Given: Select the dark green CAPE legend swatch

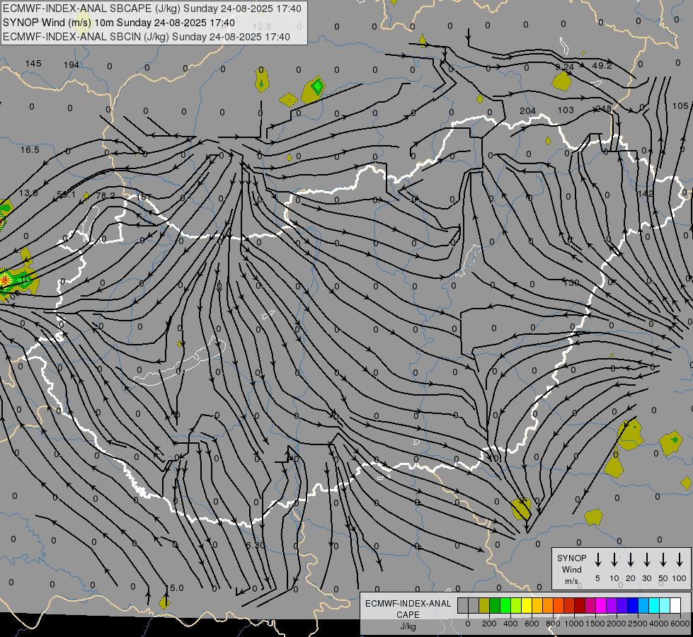Looking at the screenshot, I should point(495,605).
